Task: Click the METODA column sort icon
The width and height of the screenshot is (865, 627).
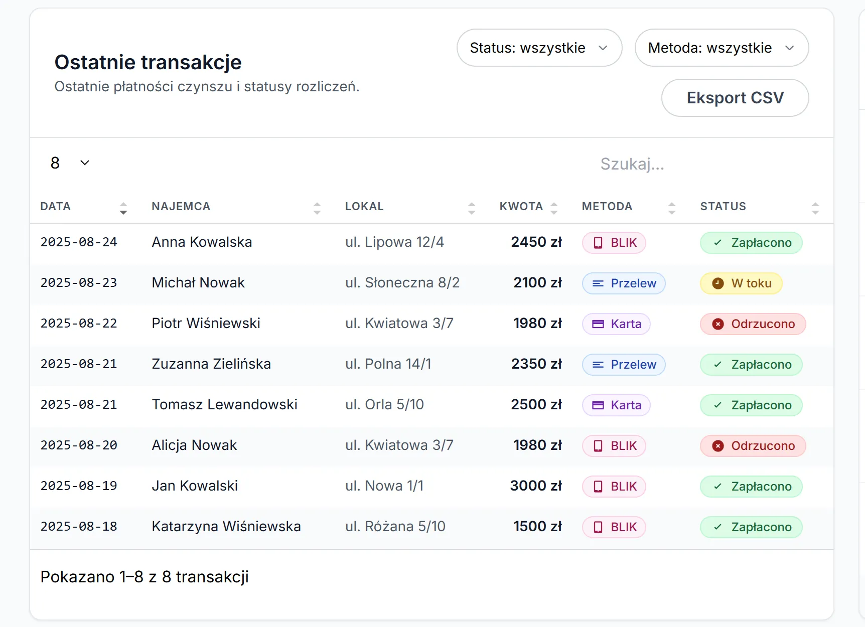Action: (672, 208)
